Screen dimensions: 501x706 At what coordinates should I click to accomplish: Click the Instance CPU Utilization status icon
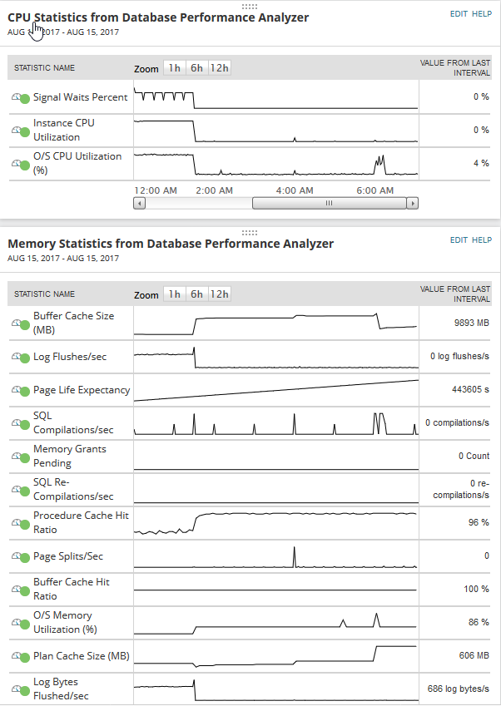(x=21, y=131)
